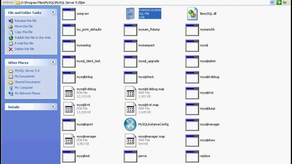Select the my_print_defaults program icon

[x=69, y=30]
